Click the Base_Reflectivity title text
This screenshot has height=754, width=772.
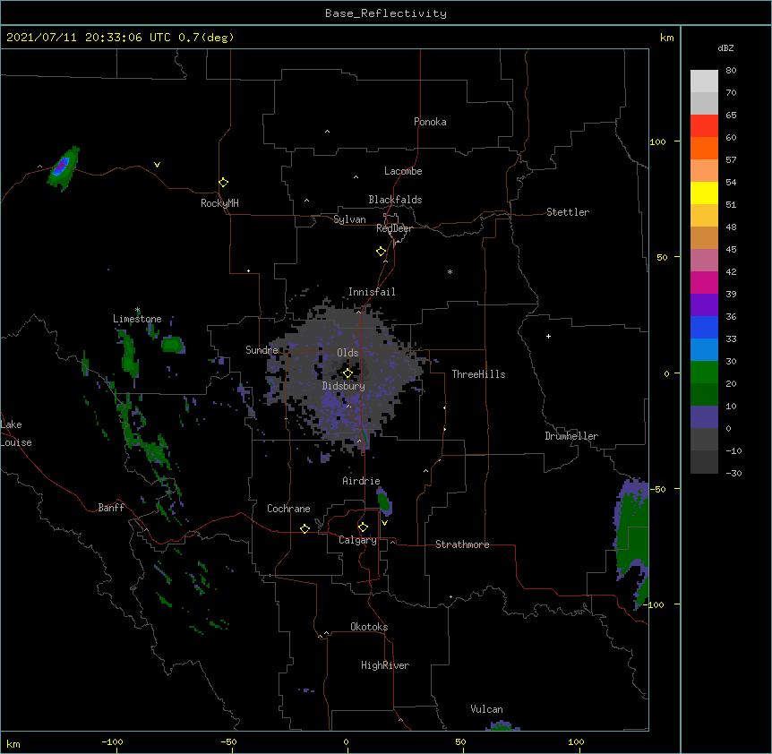coord(386,13)
